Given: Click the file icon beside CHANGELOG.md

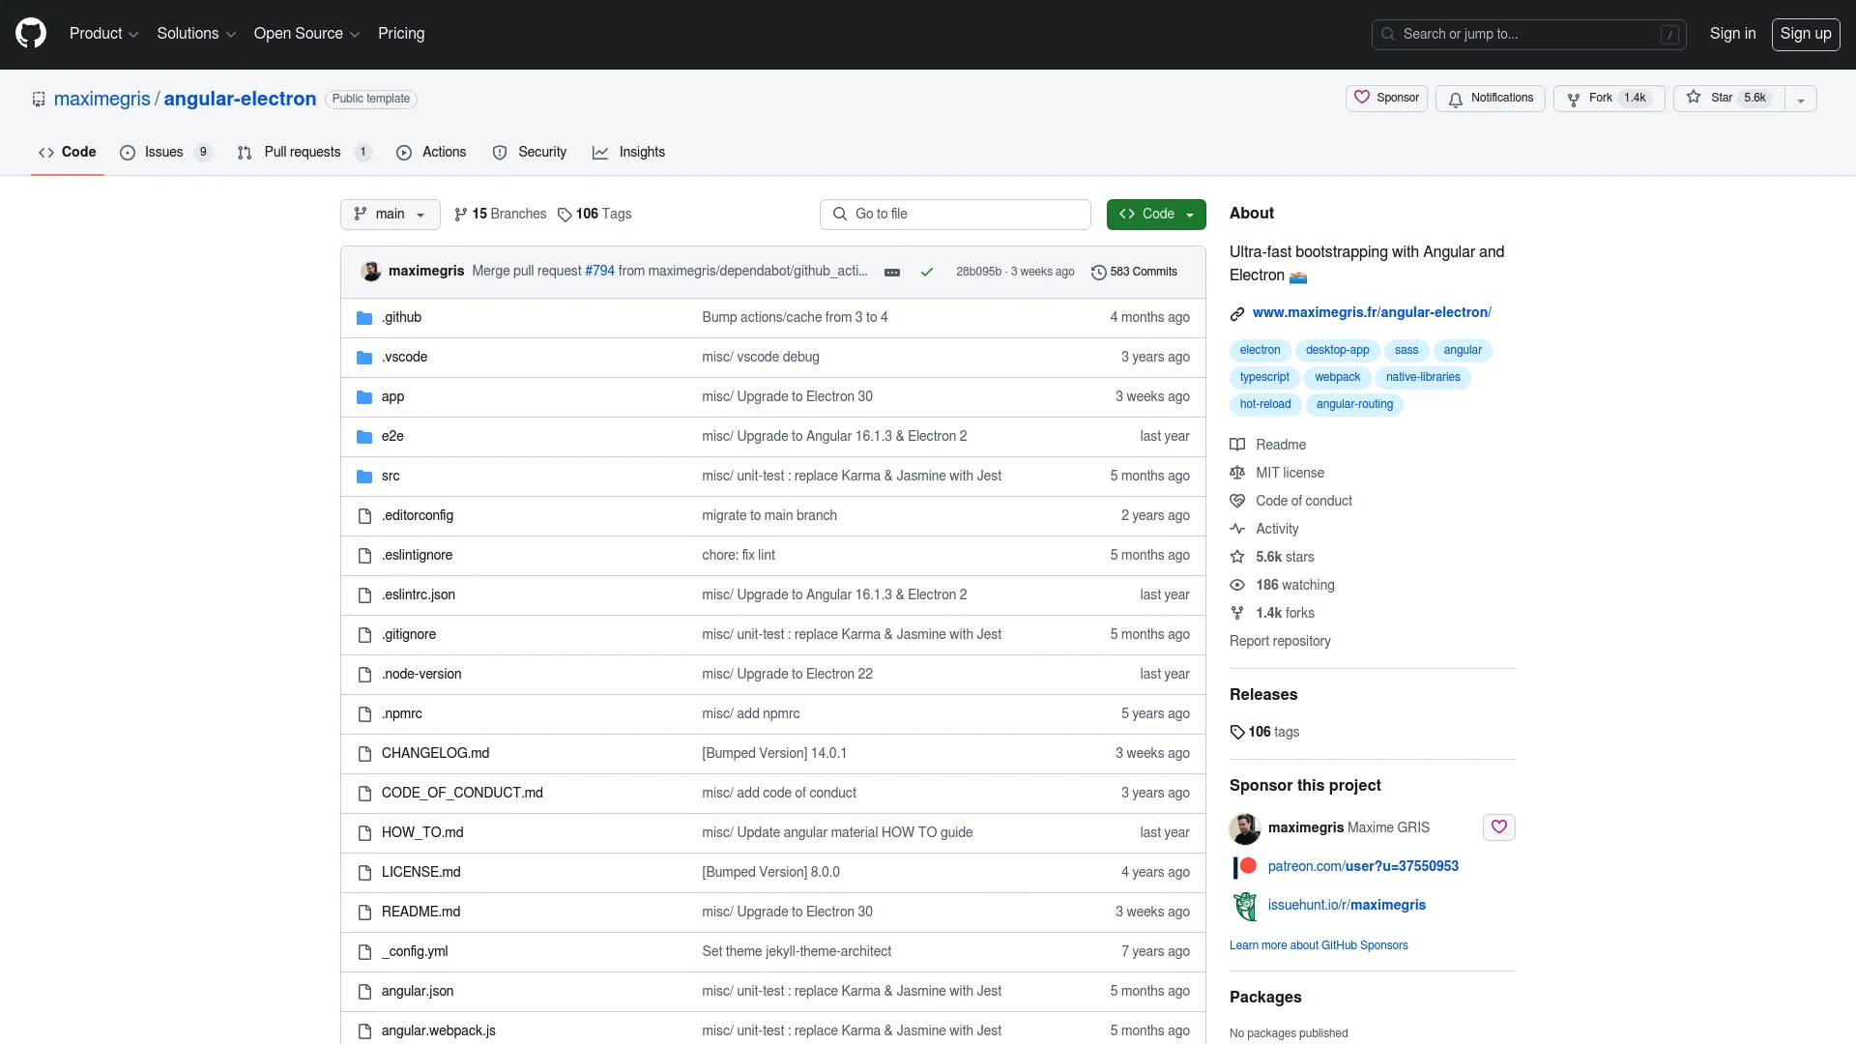Looking at the screenshot, I should (x=364, y=754).
